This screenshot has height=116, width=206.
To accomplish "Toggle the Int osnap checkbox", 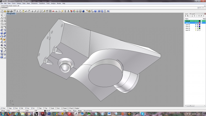I will coord(32,108).
